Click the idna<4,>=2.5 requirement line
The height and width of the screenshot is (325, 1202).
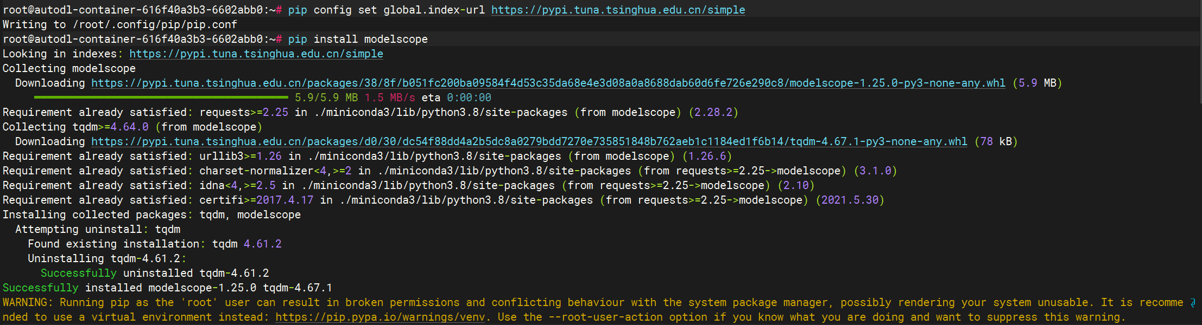click(x=408, y=185)
